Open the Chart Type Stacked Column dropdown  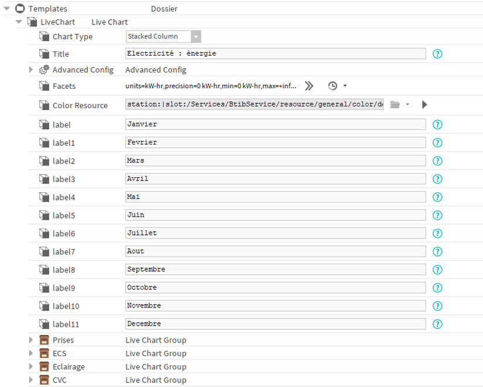pos(163,37)
